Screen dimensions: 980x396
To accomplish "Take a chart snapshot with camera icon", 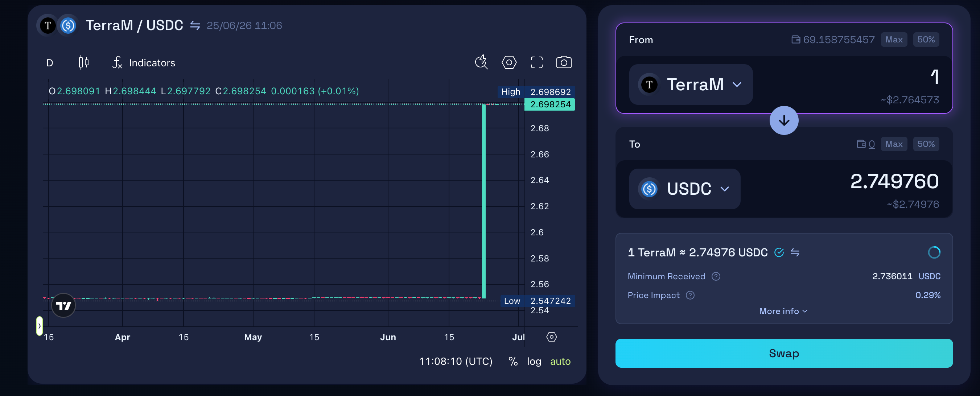I will point(564,62).
